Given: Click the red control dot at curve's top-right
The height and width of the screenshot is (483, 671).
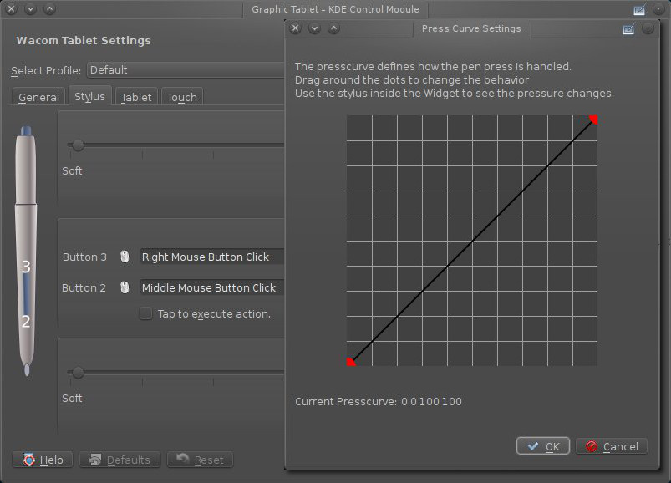Looking at the screenshot, I should [x=593, y=119].
